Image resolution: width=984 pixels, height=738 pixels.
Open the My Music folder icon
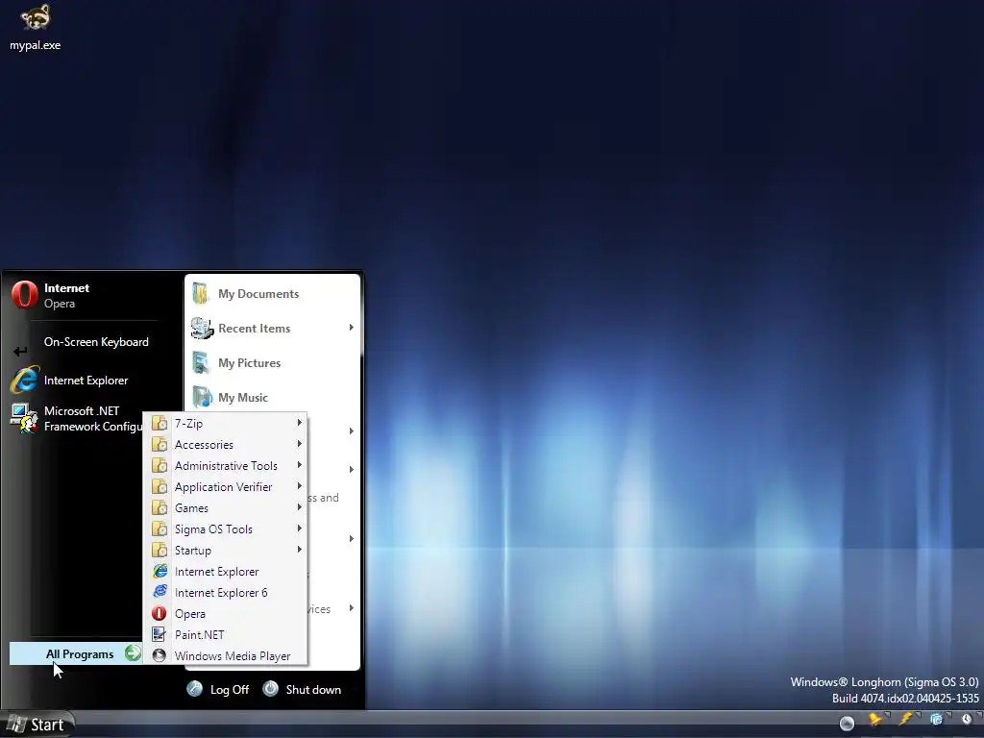(x=202, y=397)
